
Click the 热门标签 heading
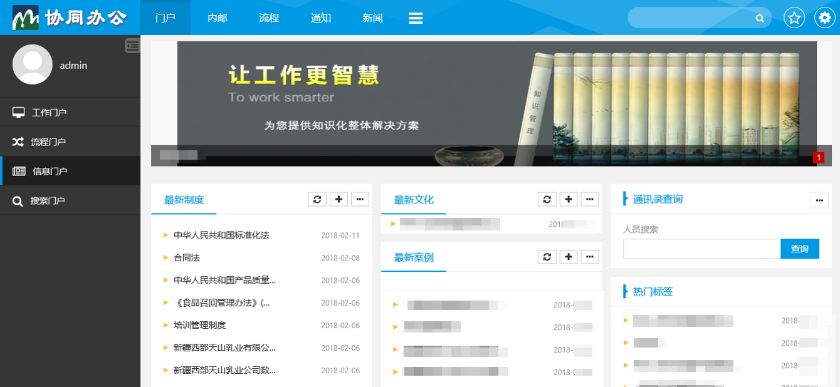653,292
